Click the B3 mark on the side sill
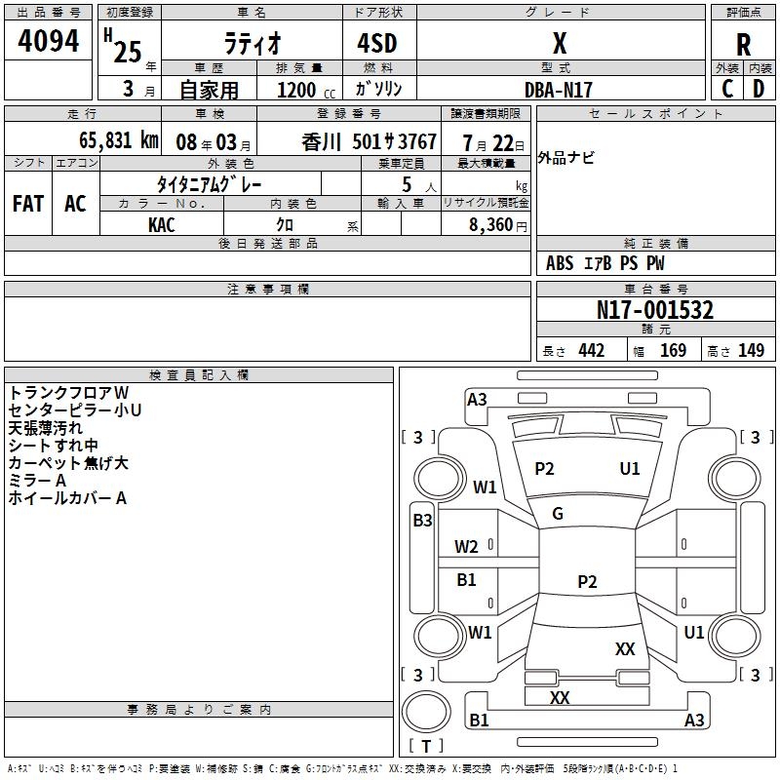780x780 pixels. tap(422, 521)
